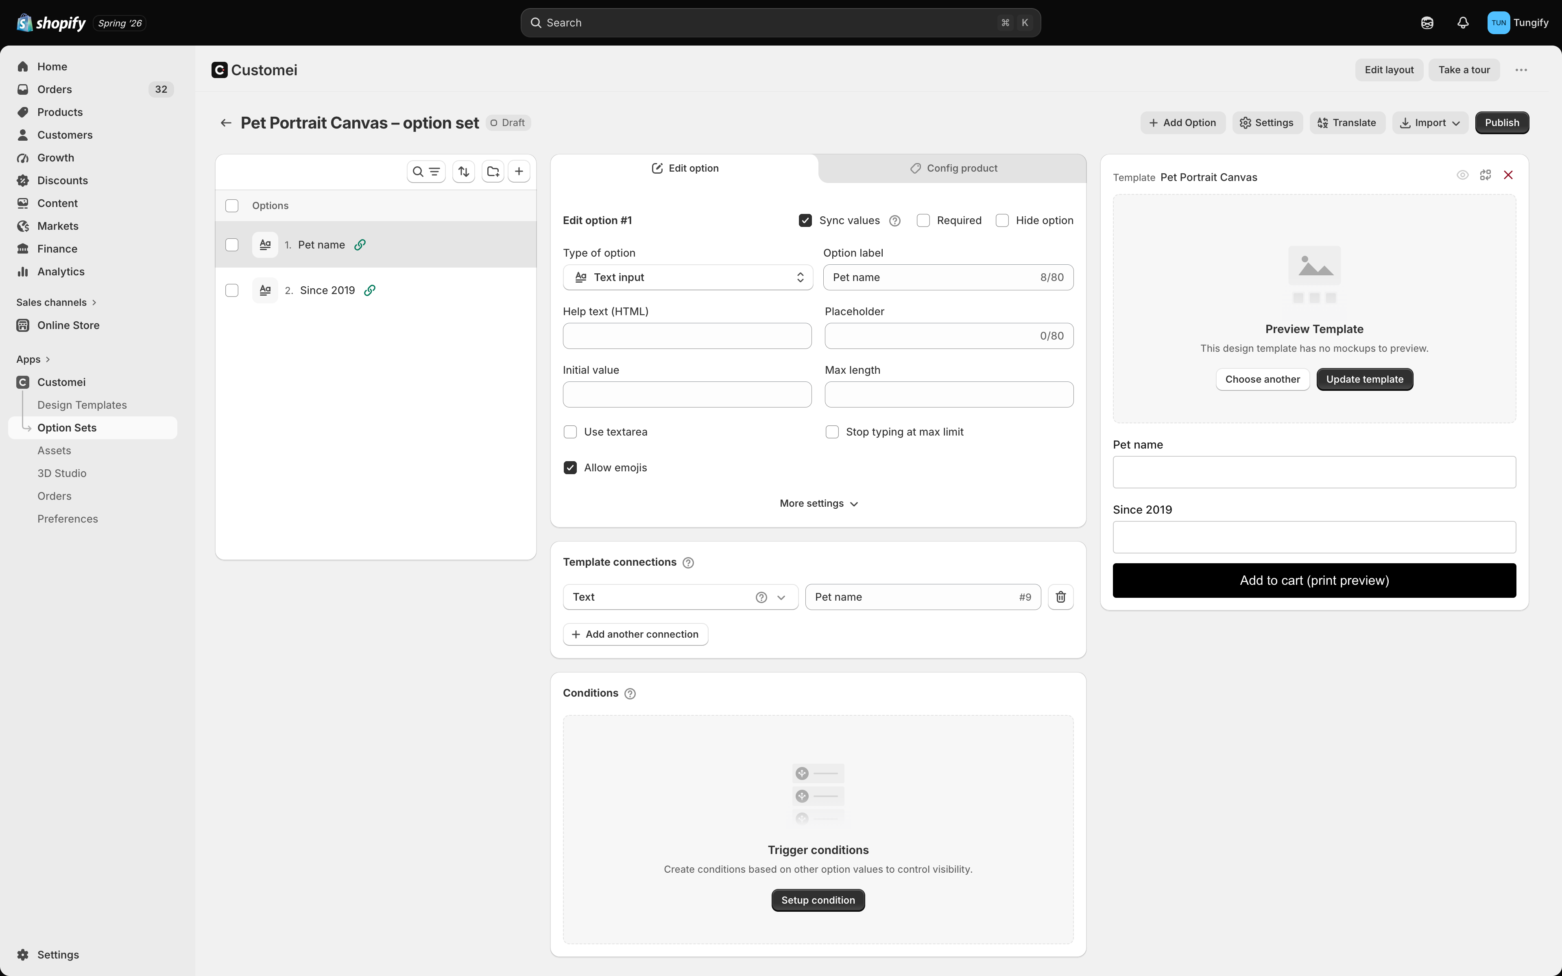Click the text type icon for Since 2019 row
The image size is (1562, 976).
click(x=265, y=290)
